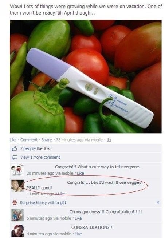
Task: Click the comment bubble icon
Action: [x=15, y=158]
